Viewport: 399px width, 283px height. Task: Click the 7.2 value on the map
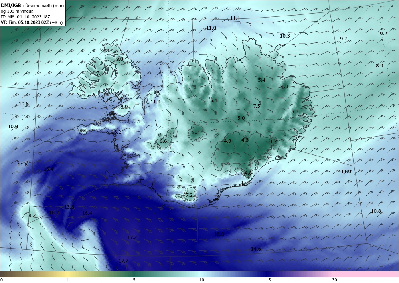(x=189, y=195)
